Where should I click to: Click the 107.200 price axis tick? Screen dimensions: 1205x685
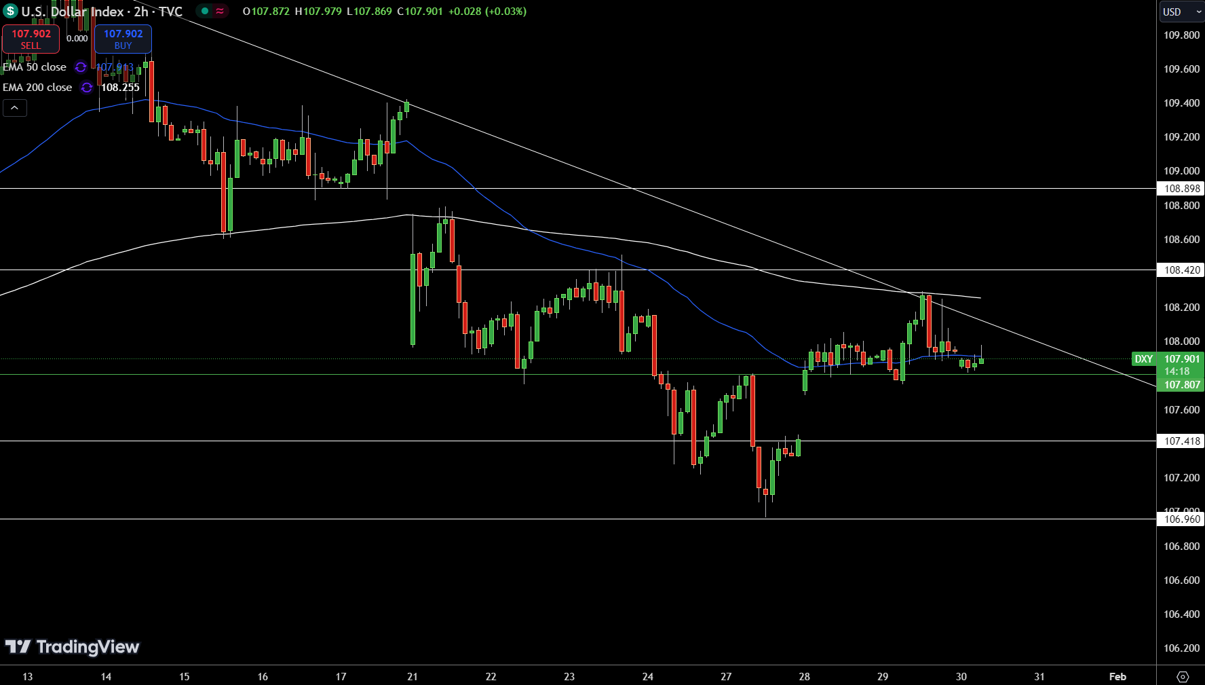tap(1181, 478)
